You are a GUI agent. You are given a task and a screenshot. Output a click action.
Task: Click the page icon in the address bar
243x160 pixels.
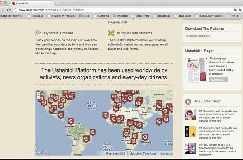pos(15,10)
